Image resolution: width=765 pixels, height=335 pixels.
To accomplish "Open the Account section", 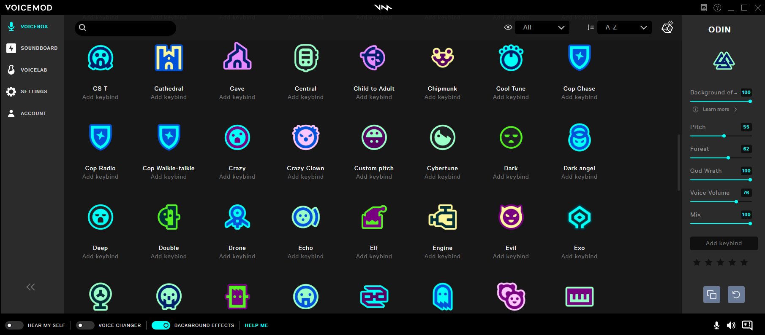I will pyautogui.click(x=33, y=113).
